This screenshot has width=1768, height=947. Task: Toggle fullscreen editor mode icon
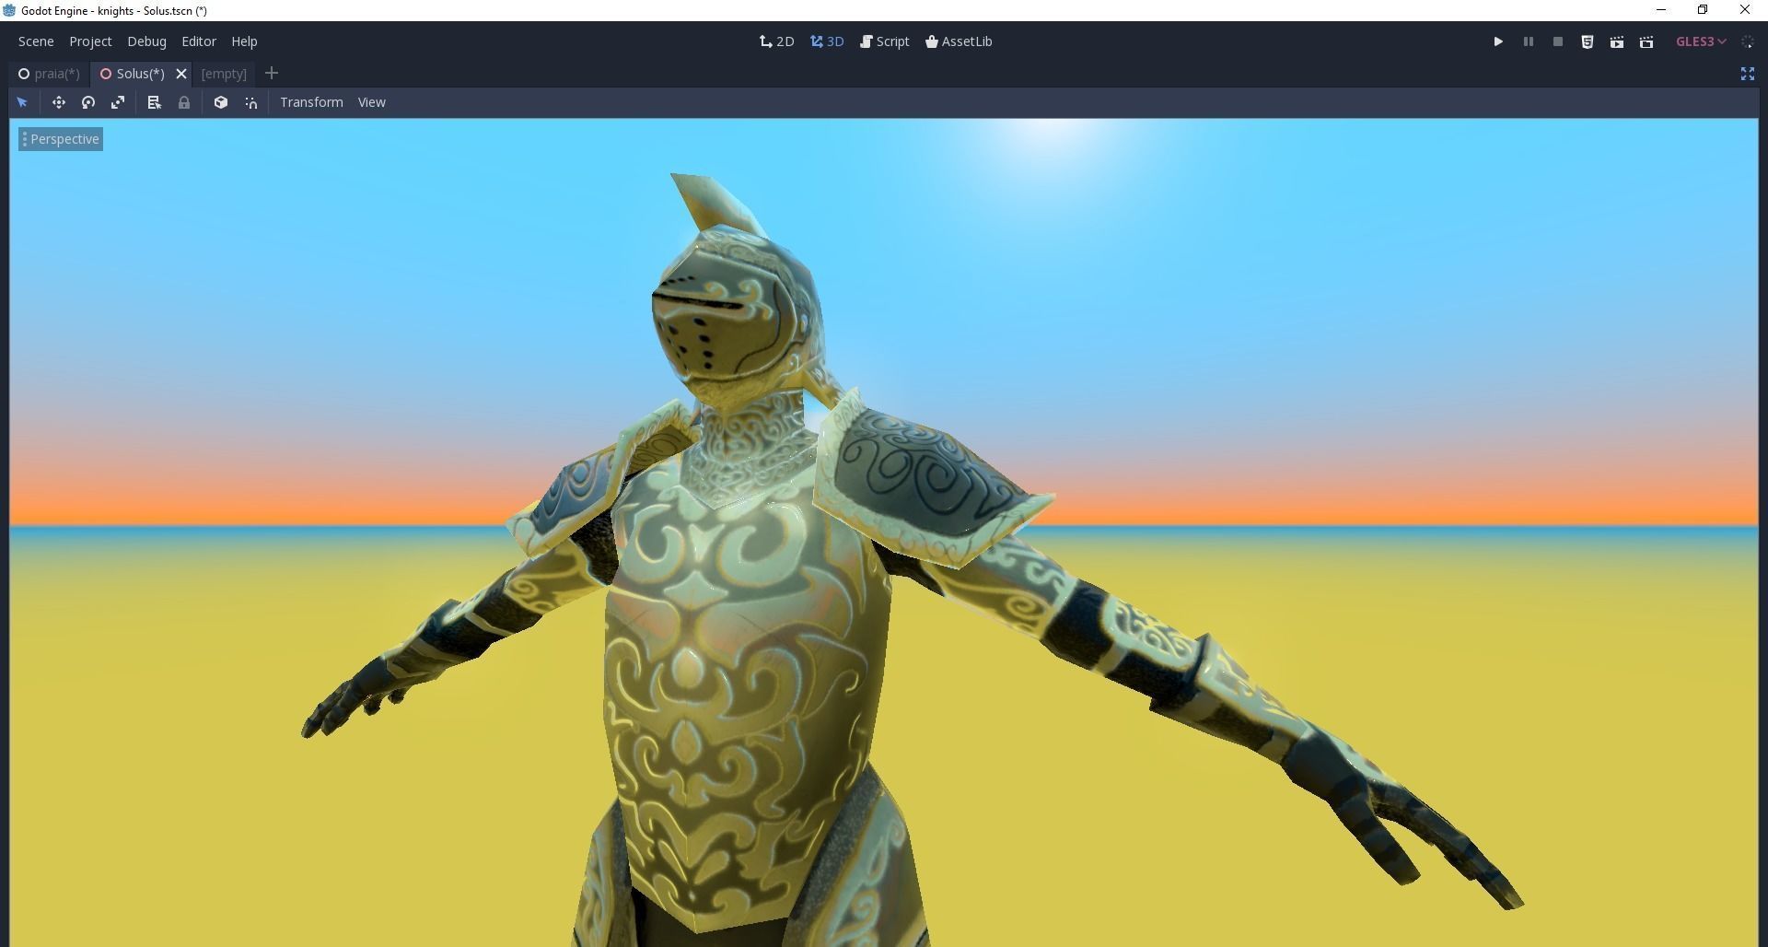click(x=1747, y=74)
